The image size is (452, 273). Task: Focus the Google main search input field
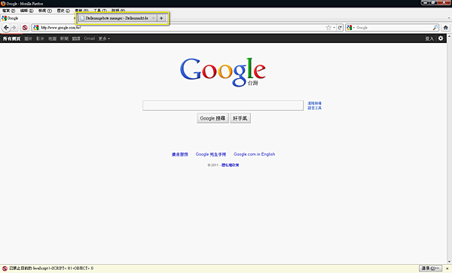coord(223,105)
